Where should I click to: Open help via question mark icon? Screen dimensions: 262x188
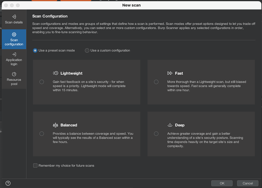point(8,183)
